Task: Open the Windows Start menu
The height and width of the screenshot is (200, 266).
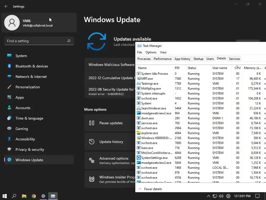Action: point(5,196)
